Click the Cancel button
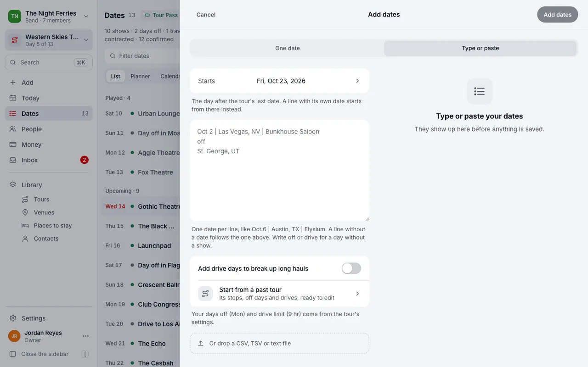 tap(206, 15)
